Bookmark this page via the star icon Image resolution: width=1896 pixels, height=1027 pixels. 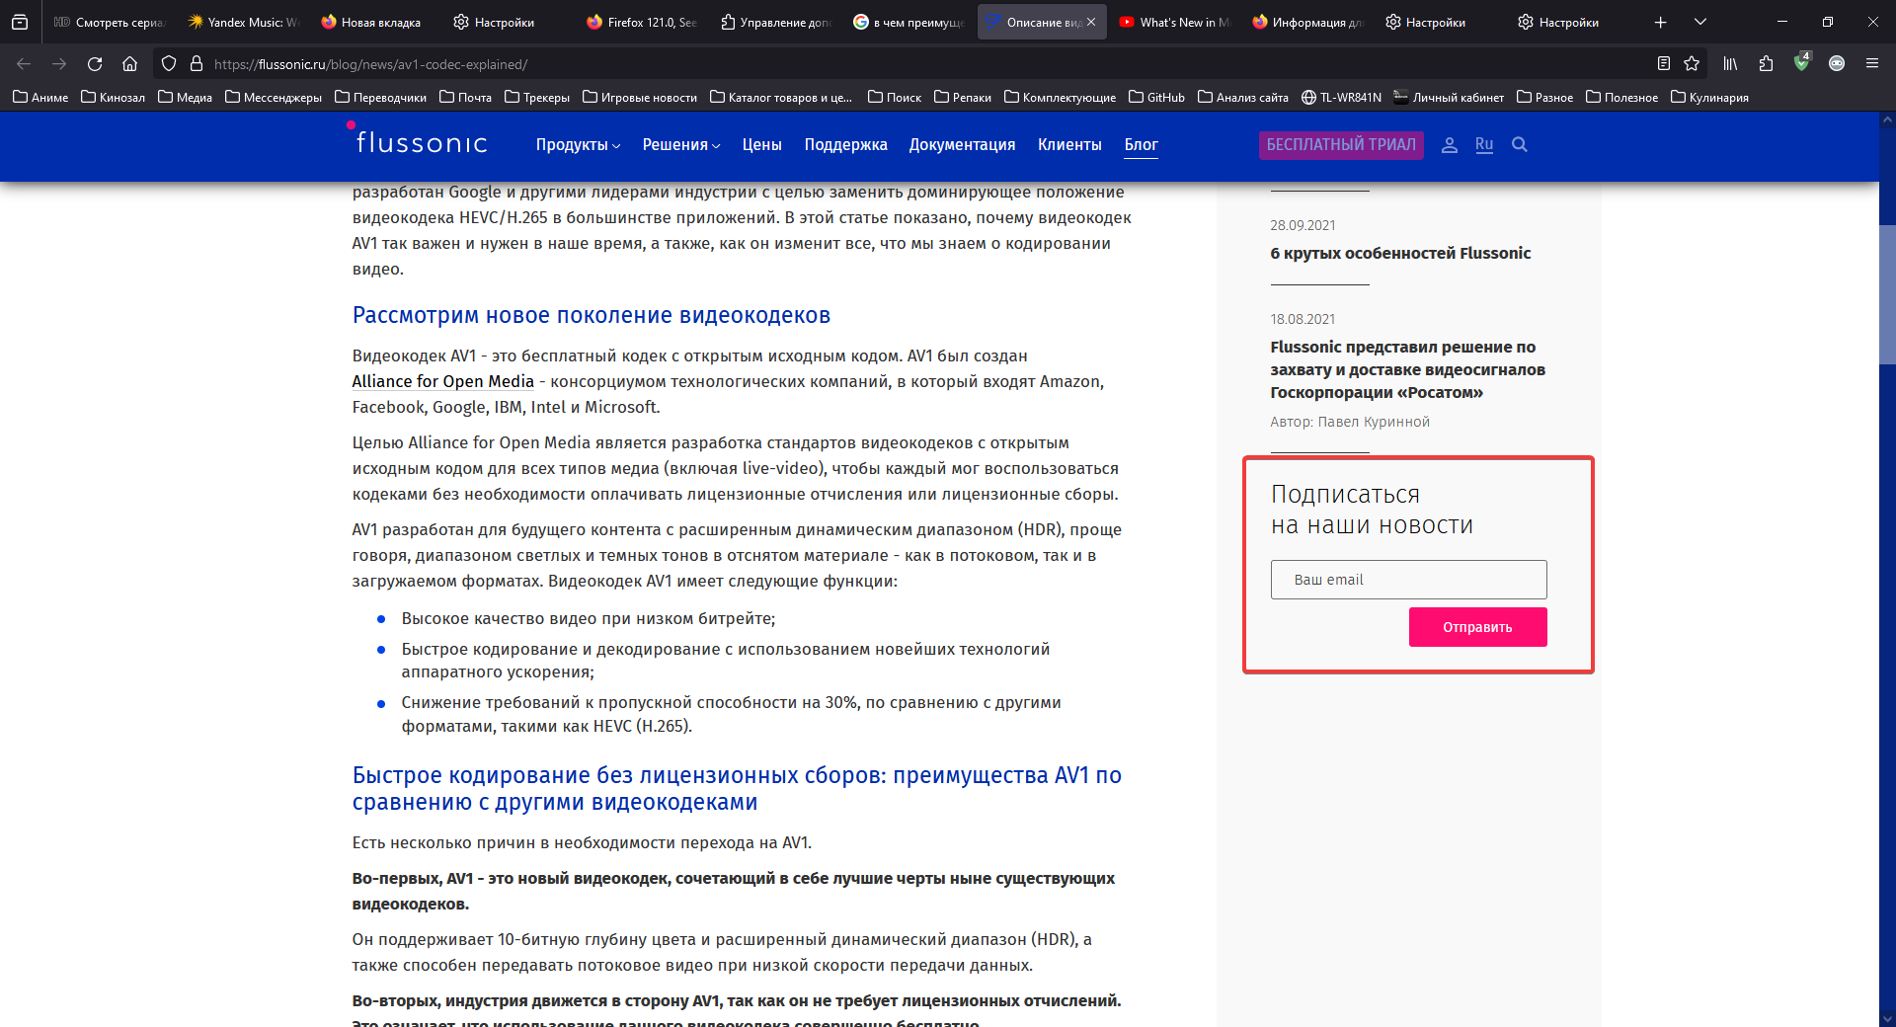click(x=1692, y=63)
